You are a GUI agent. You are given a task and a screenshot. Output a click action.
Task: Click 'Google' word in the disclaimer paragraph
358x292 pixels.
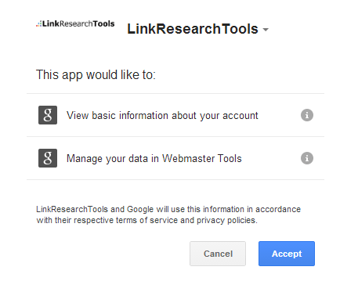[x=140, y=209]
